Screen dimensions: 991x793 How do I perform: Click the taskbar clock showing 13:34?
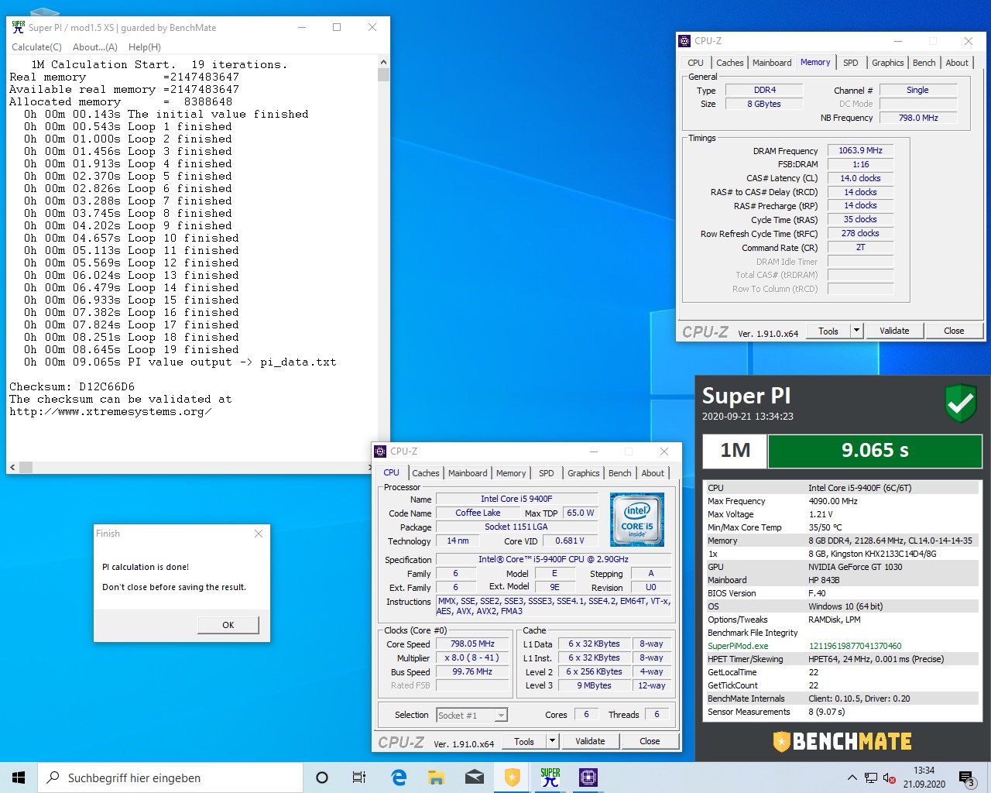coord(924,778)
